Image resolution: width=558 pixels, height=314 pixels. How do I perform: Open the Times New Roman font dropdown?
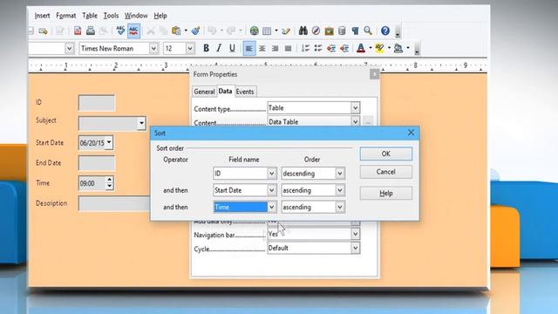[x=153, y=48]
